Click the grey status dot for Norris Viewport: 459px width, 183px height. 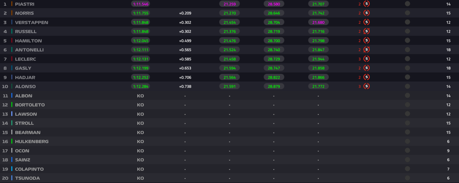pyautogui.click(x=407, y=13)
